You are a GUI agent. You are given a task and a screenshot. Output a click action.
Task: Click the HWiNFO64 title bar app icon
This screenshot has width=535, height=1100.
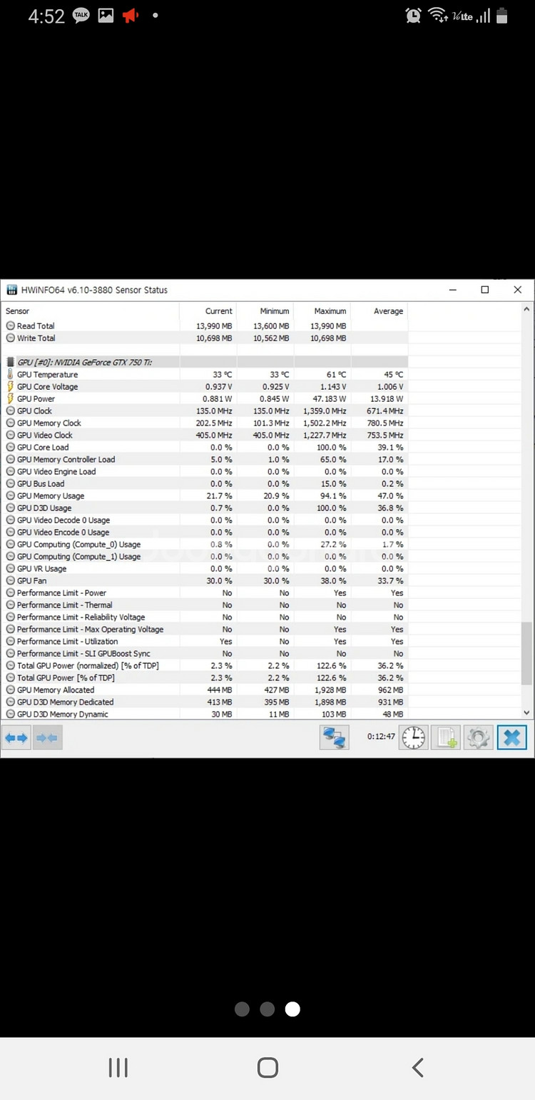point(11,290)
